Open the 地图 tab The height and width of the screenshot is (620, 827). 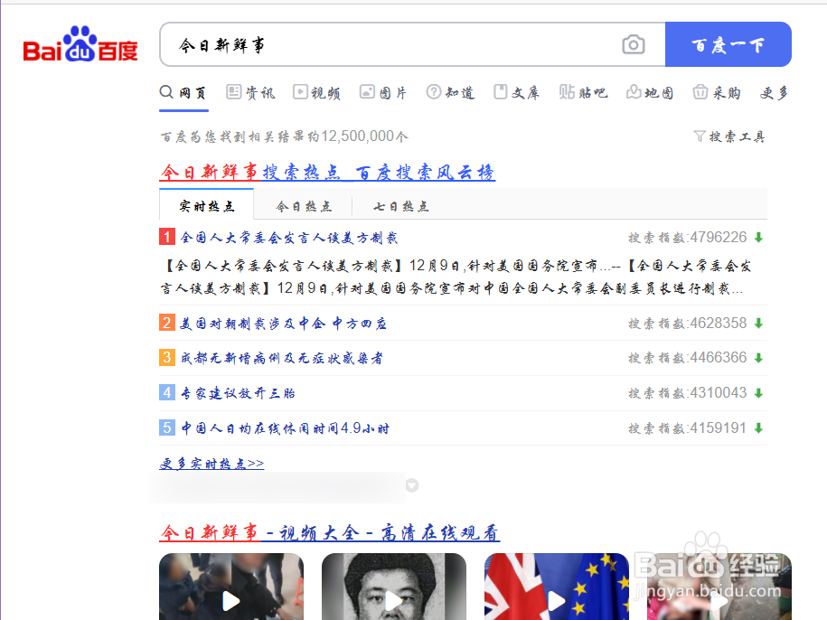click(650, 93)
